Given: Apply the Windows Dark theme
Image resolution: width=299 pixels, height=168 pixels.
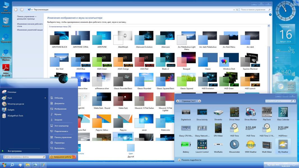Looking at the screenshot, I should click(x=229, y=61).
